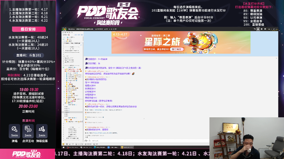Pin the YY window with the pin icon

pos(269,29)
